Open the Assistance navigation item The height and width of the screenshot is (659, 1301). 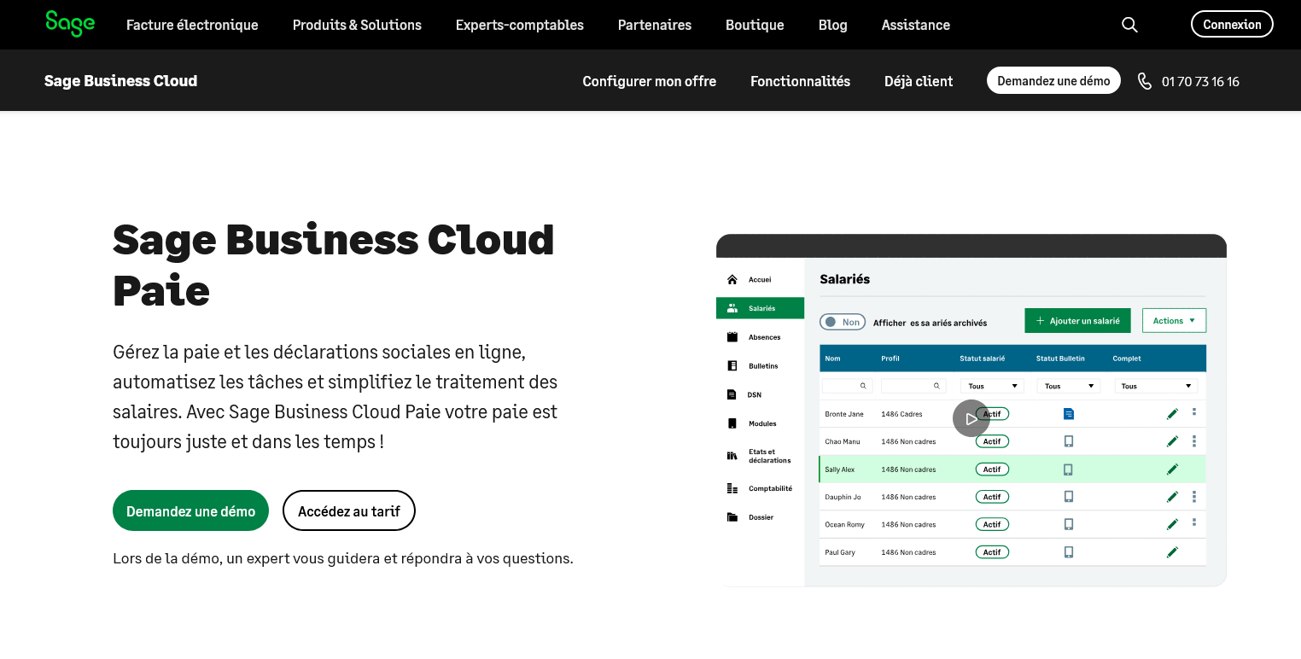coord(916,25)
